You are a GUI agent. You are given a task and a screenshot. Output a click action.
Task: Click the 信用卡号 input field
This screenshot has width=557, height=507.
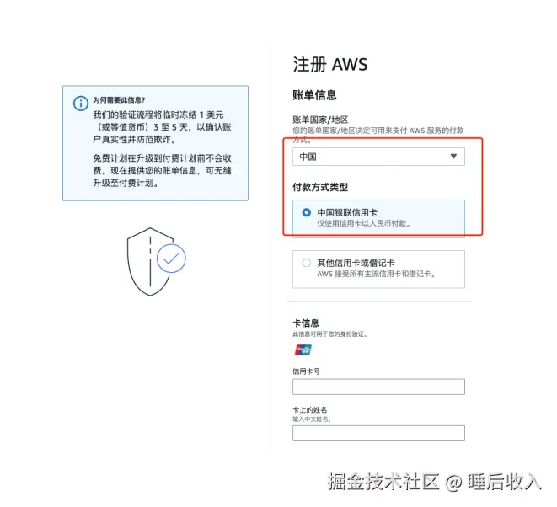pyautogui.click(x=378, y=387)
